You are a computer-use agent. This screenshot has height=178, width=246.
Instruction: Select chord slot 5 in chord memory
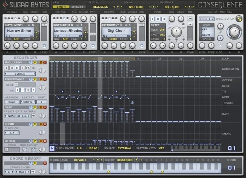tap(161, 160)
